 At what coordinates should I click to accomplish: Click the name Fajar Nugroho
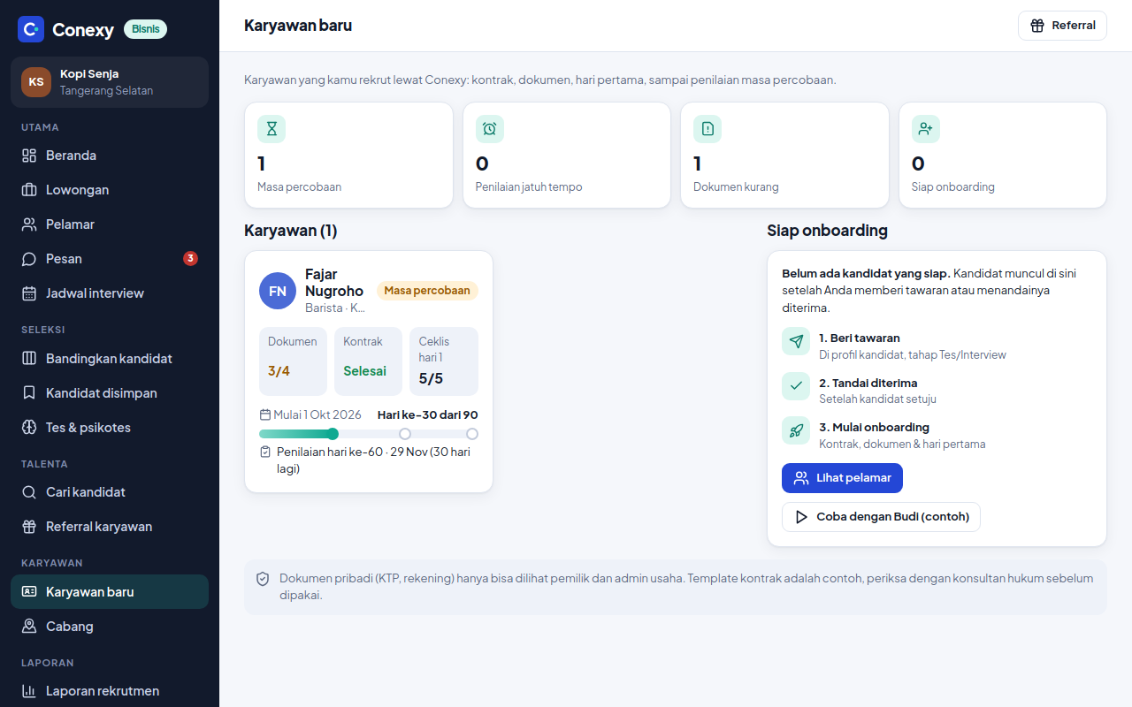tap(334, 283)
